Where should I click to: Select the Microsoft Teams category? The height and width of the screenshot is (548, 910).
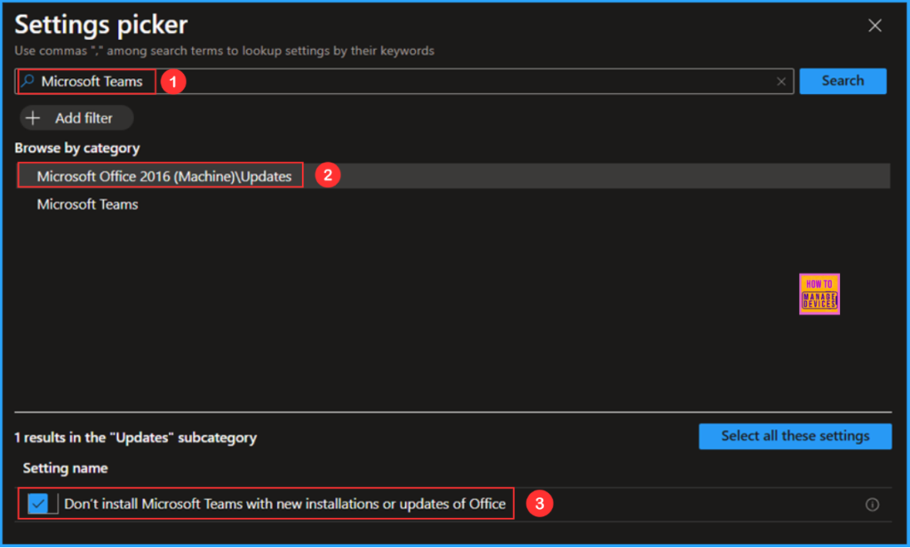point(88,204)
